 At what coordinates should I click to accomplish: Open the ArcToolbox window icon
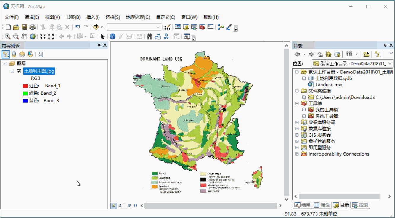point(202,27)
